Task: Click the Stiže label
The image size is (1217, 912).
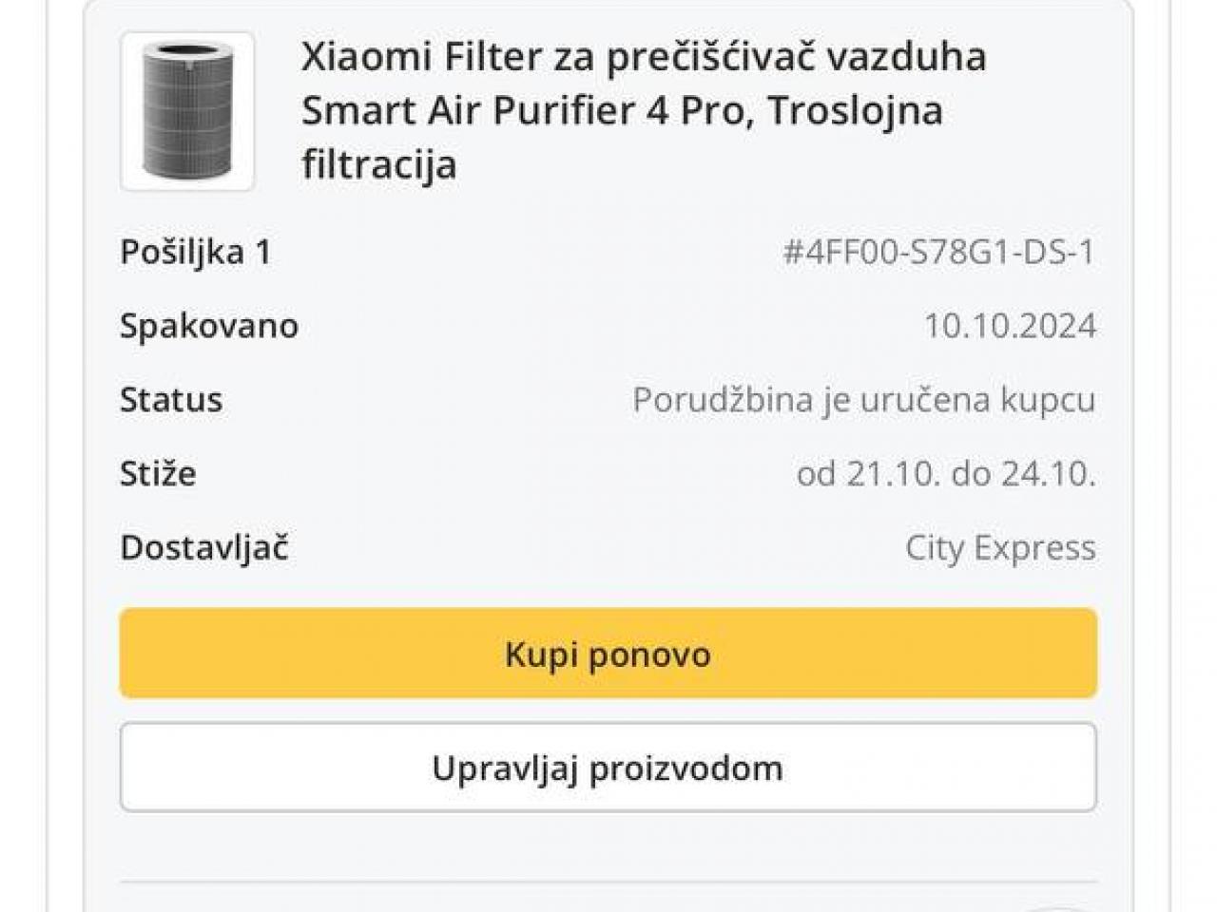Action: (x=158, y=473)
